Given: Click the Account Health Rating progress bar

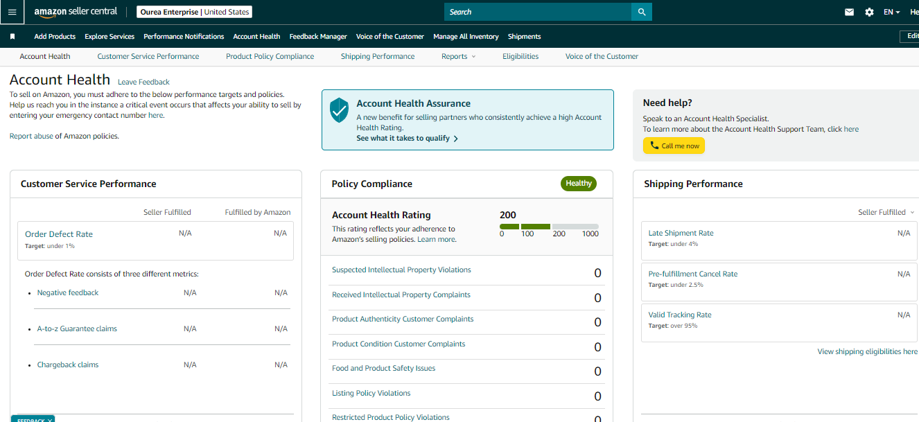Looking at the screenshot, I should pyautogui.click(x=549, y=227).
